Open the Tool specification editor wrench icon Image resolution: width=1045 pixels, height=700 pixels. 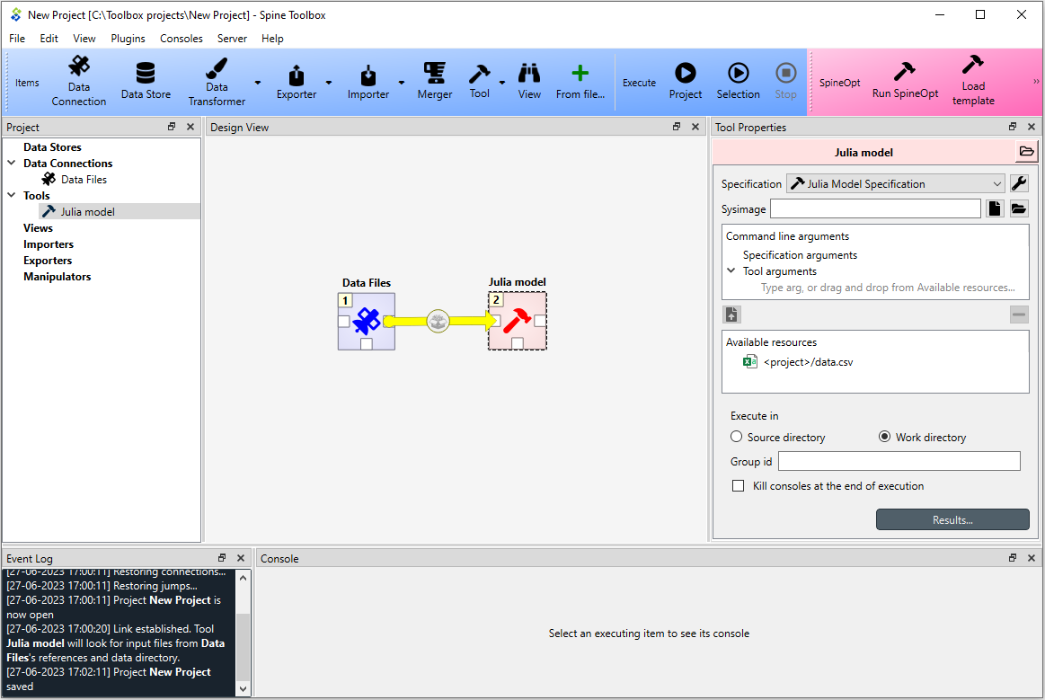pos(1019,183)
